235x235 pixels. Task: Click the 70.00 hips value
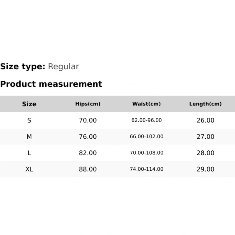(88, 120)
